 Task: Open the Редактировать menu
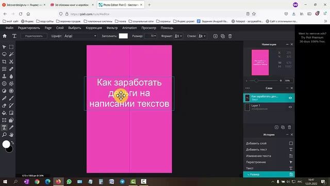pos(29,28)
